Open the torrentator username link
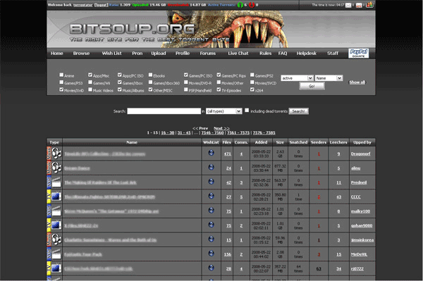423x281 pixels. (82, 5)
